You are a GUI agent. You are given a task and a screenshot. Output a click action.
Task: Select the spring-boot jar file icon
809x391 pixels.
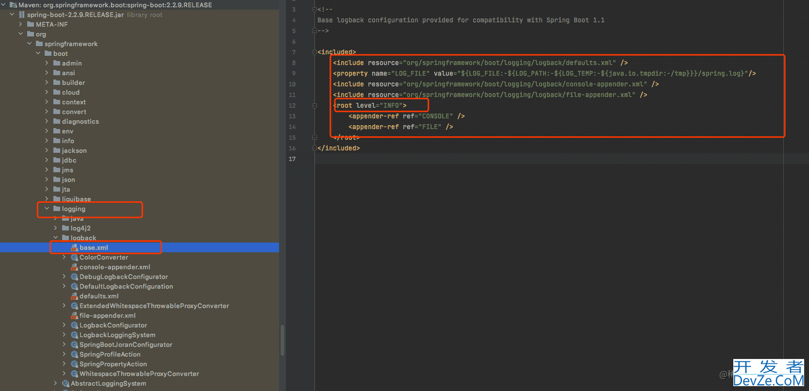point(22,15)
